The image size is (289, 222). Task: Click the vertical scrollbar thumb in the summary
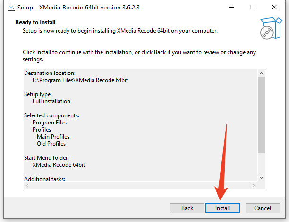[x=262, y=115]
